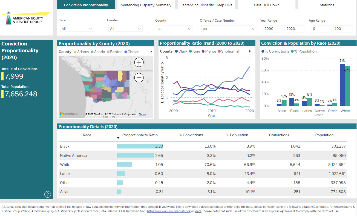Select the Asotin legend item

pyautogui.click(x=98, y=52)
